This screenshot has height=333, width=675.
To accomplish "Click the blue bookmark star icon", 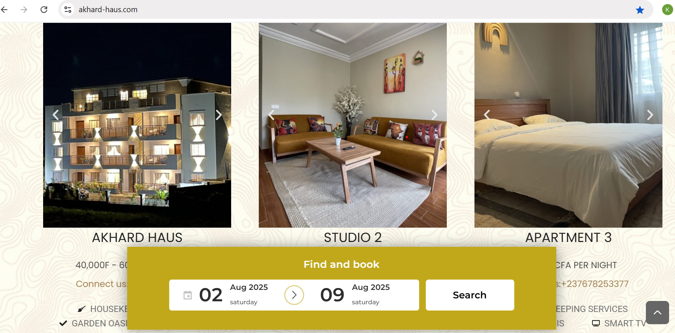I will click(x=640, y=10).
